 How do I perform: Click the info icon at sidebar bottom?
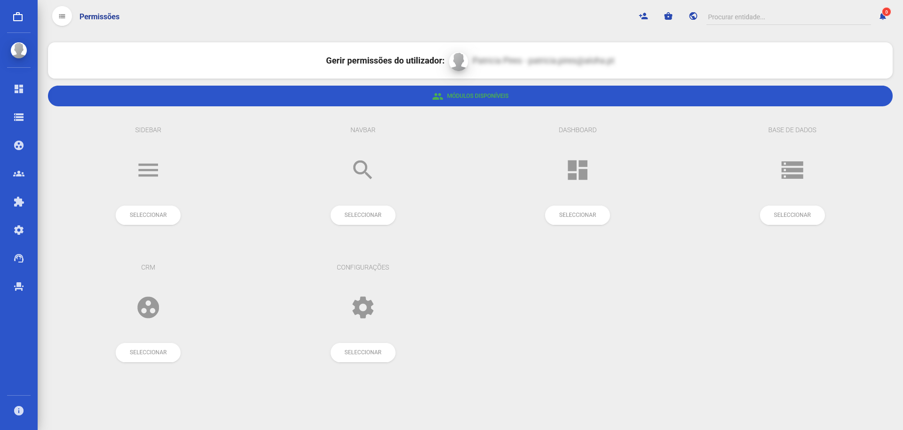[19, 411]
